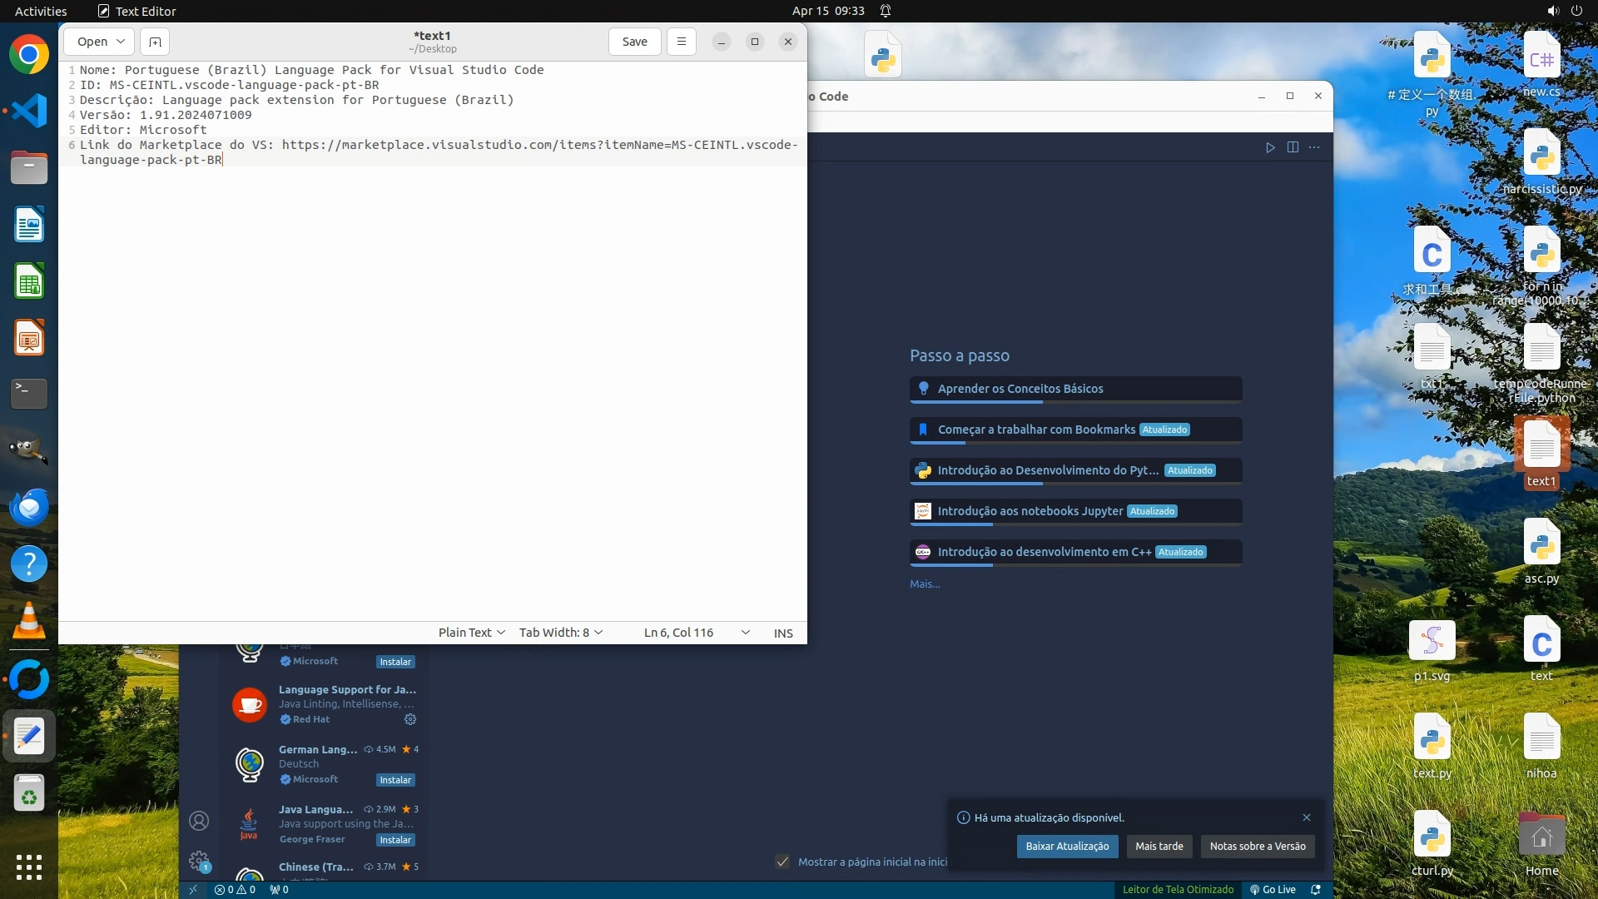Open the Plain Text language dropdown
The width and height of the screenshot is (1598, 899).
click(x=471, y=633)
